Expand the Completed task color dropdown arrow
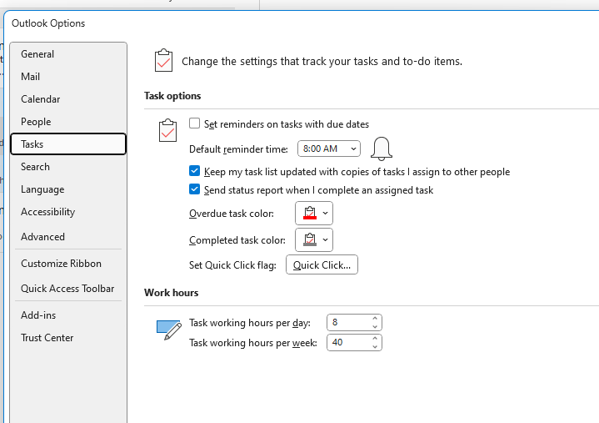 [325, 239]
